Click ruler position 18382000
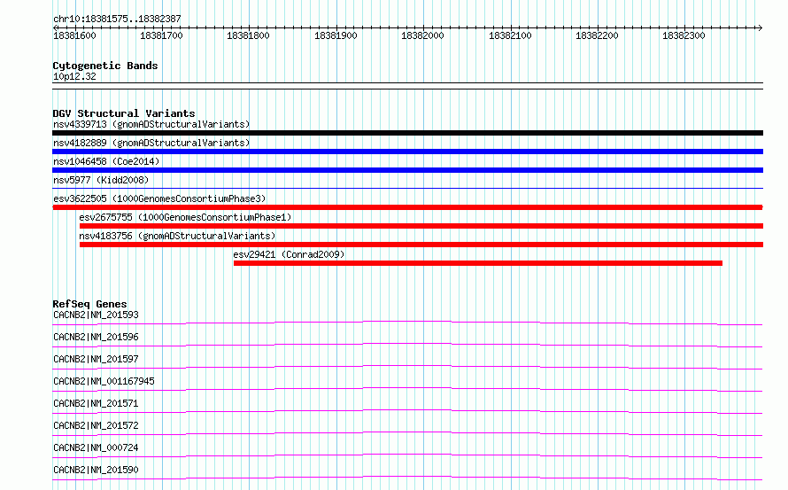Viewport: 788px width, 490px height. 422,35
